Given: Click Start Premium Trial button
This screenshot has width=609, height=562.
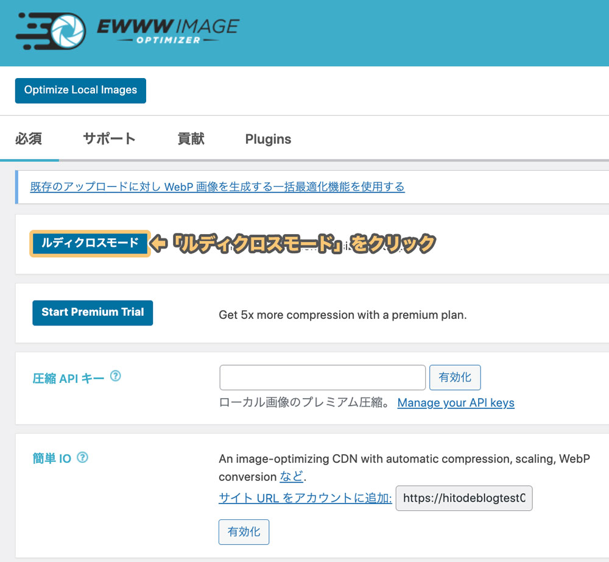Looking at the screenshot, I should [93, 312].
